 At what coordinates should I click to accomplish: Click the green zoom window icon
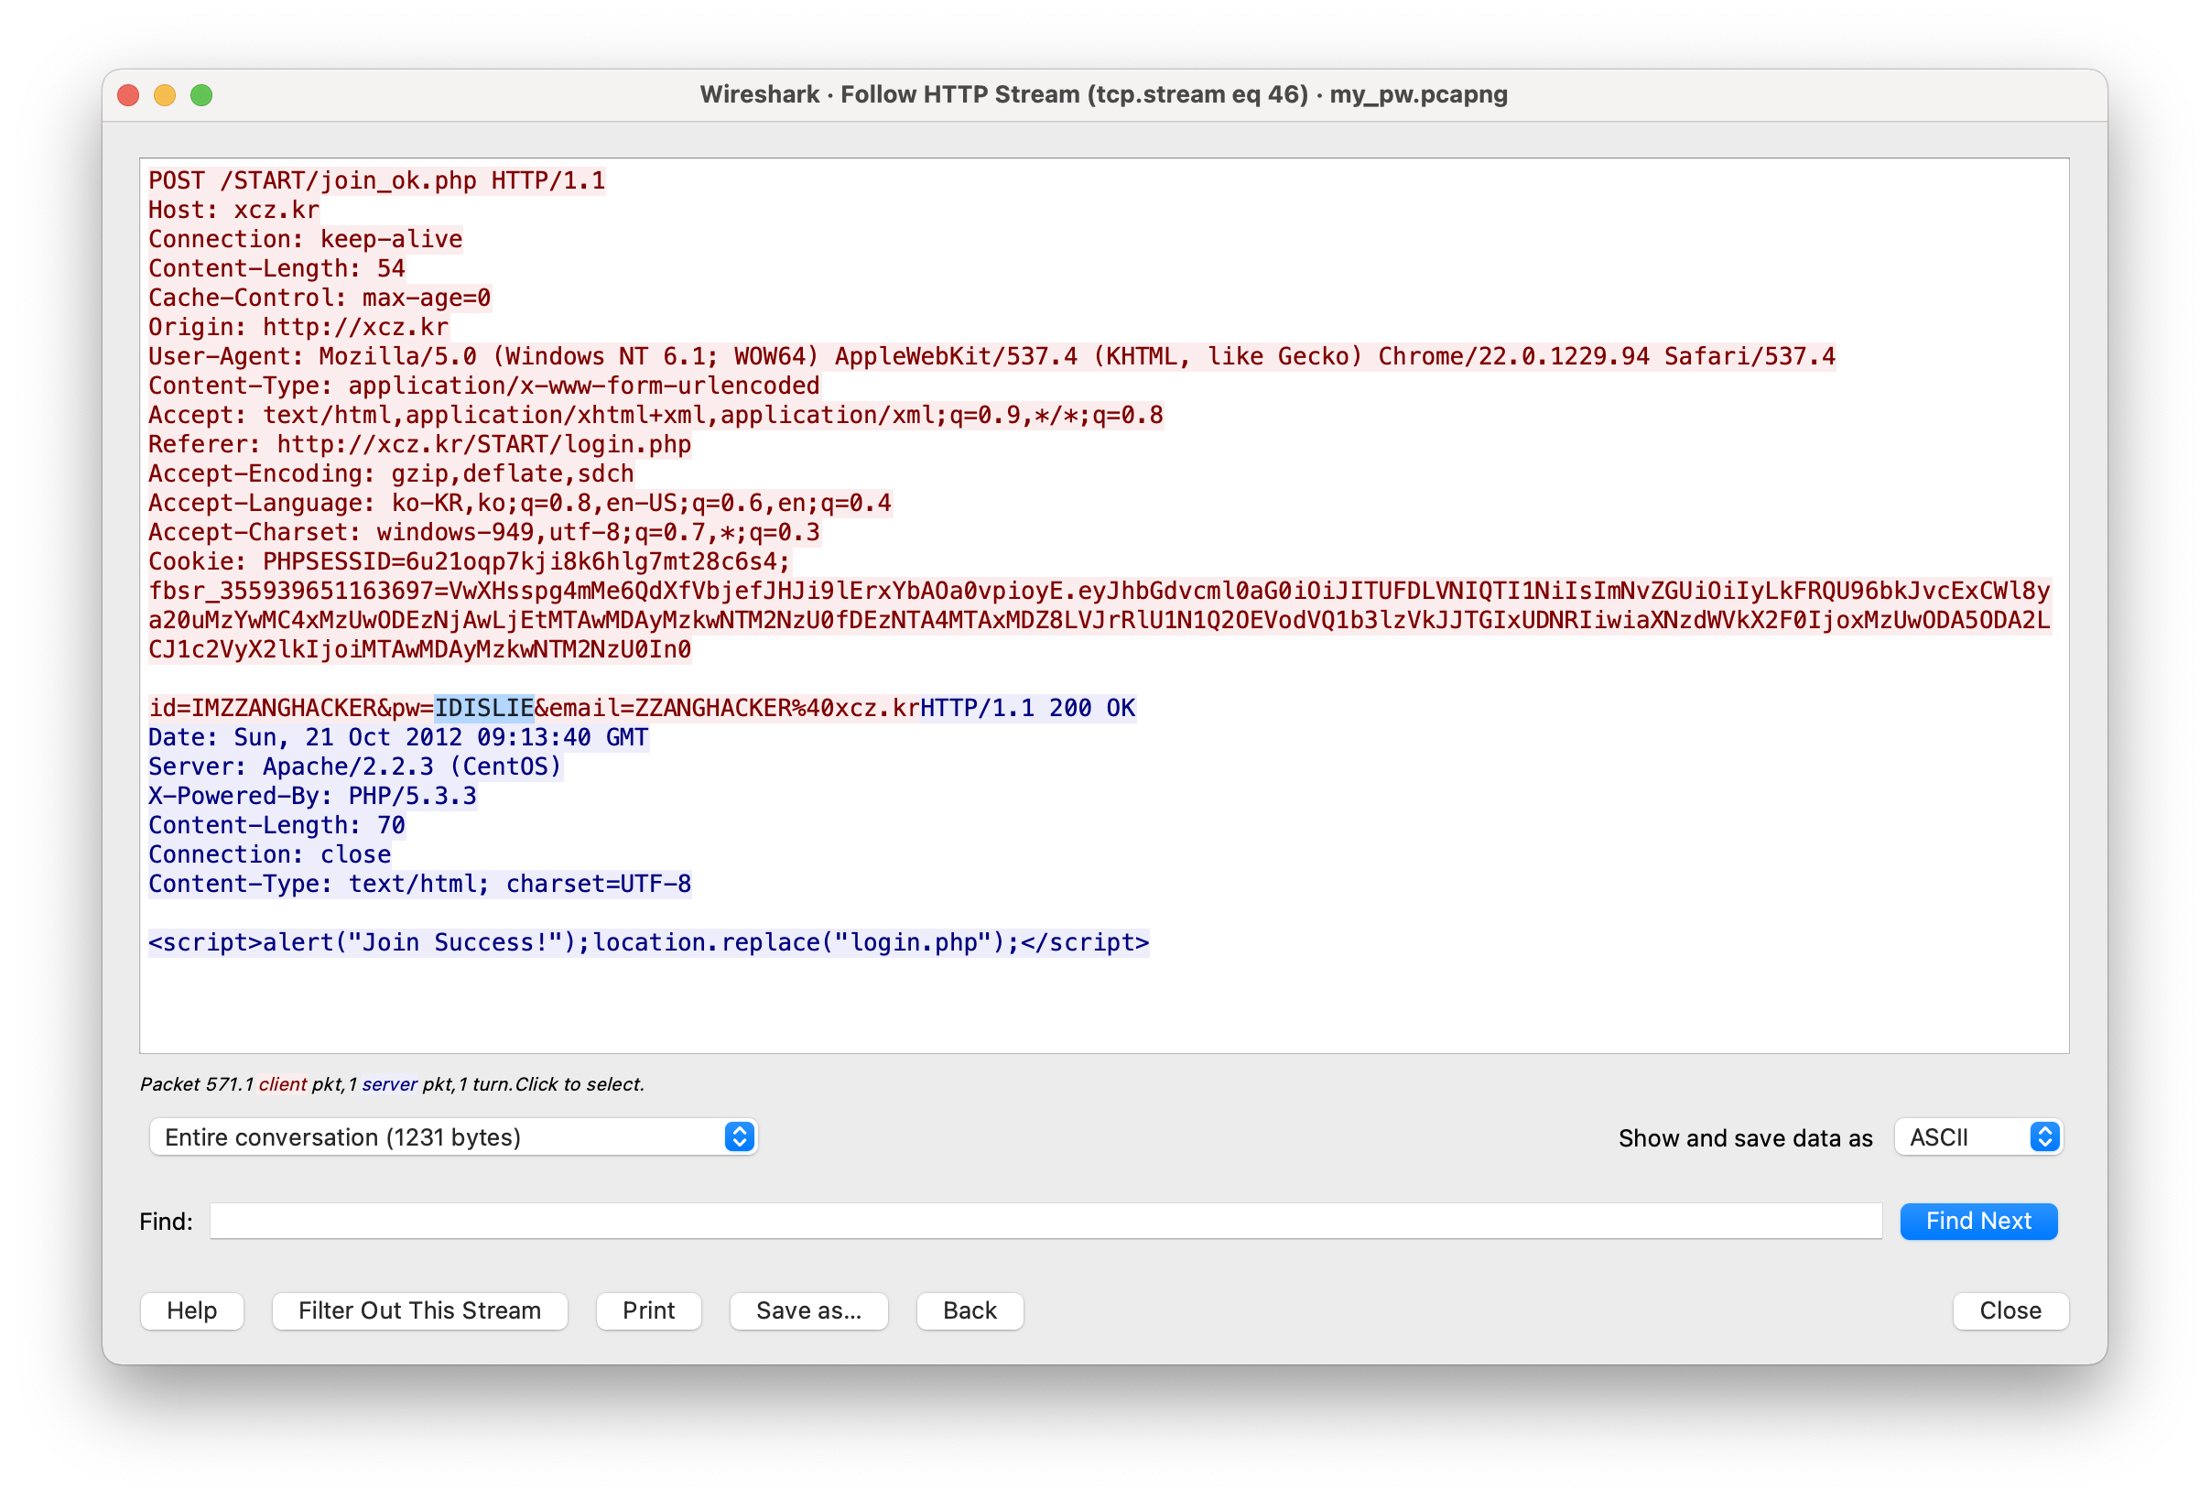(201, 95)
